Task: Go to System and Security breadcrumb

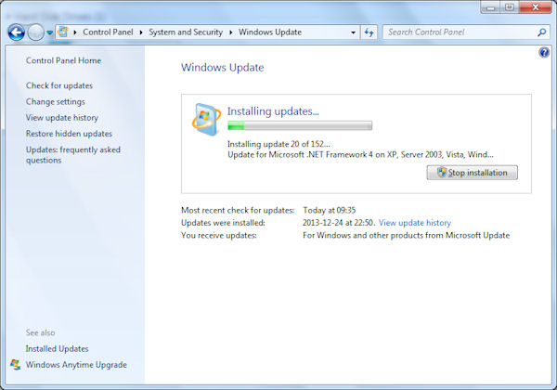Action: (x=186, y=32)
